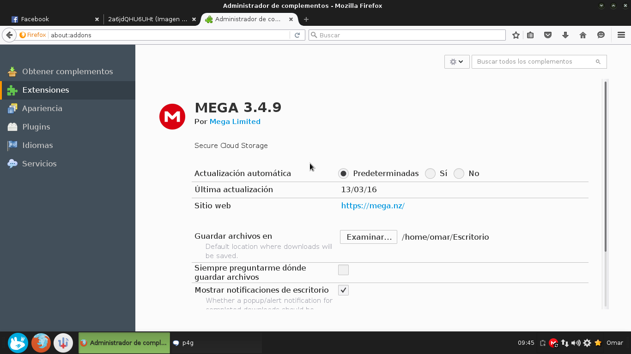Close the Administrador de complementos tab
This screenshot has width=631, height=354.
pyautogui.click(x=291, y=19)
